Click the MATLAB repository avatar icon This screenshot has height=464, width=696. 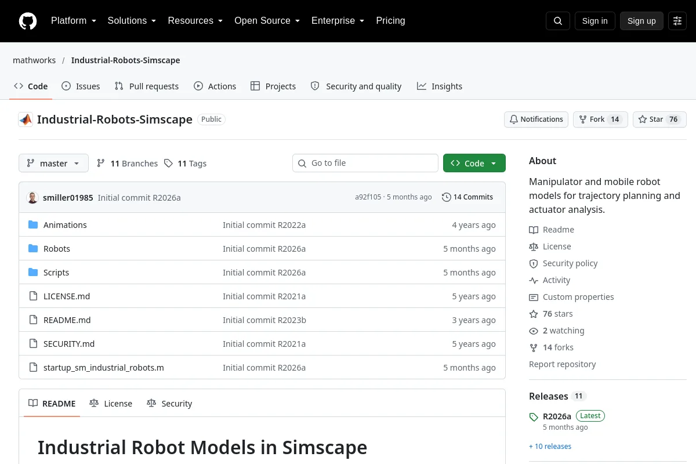click(26, 119)
